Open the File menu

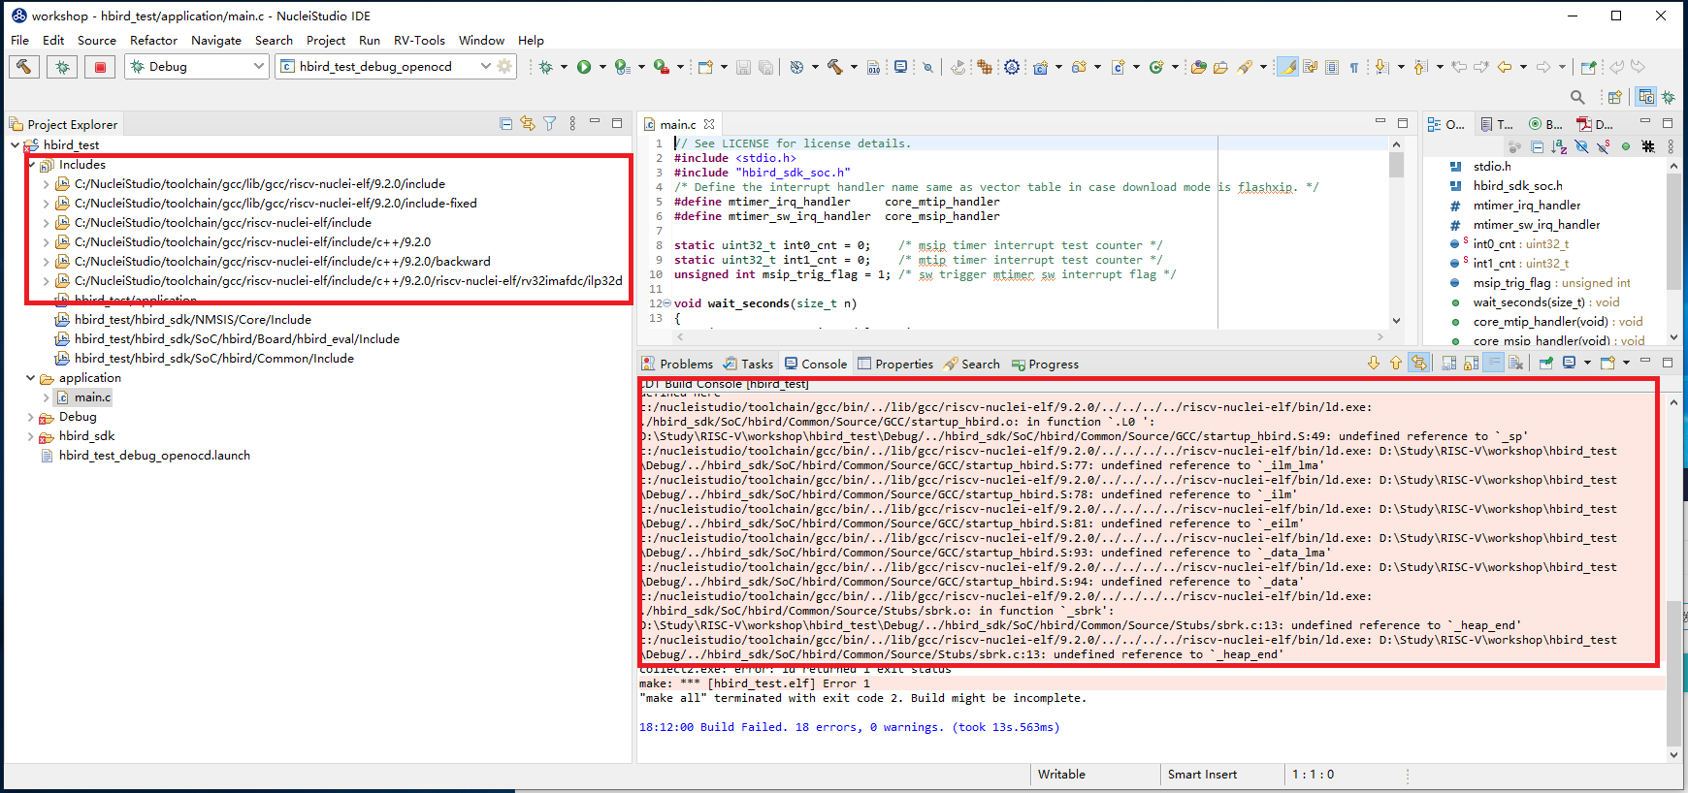click(19, 40)
